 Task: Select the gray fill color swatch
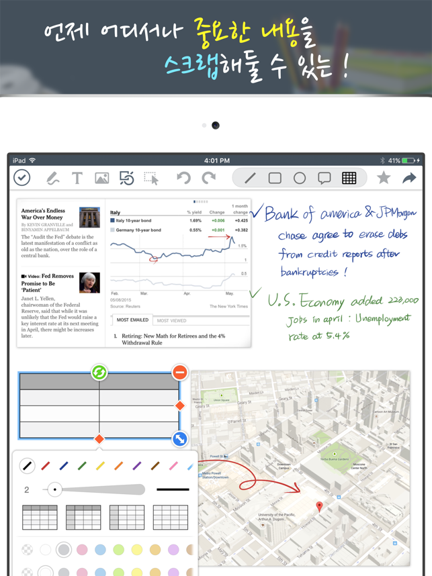click(x=64, y=550)
